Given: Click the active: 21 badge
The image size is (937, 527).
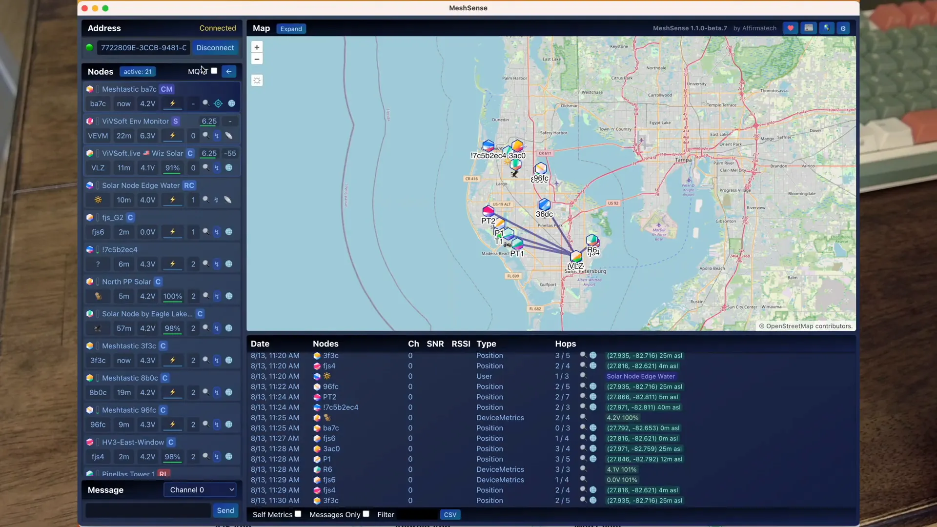Looking at the screenshot, I should point(138,72).
